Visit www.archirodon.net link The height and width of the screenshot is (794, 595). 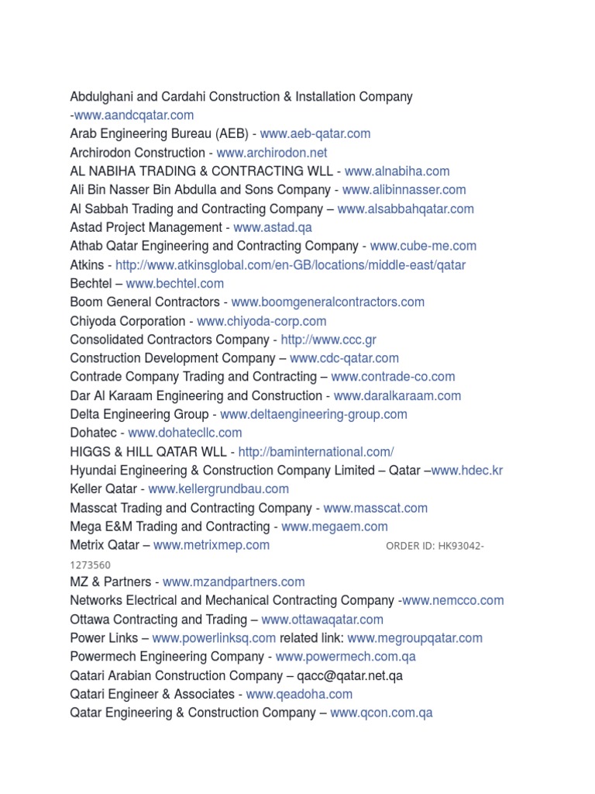click(x=272, y=153)
